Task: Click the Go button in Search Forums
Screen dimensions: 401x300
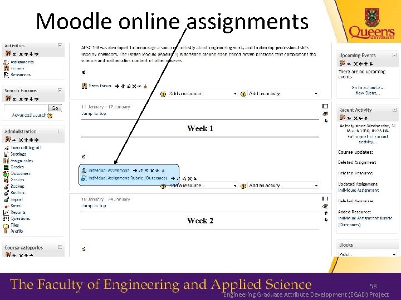Action: click(x=55, y=108)
